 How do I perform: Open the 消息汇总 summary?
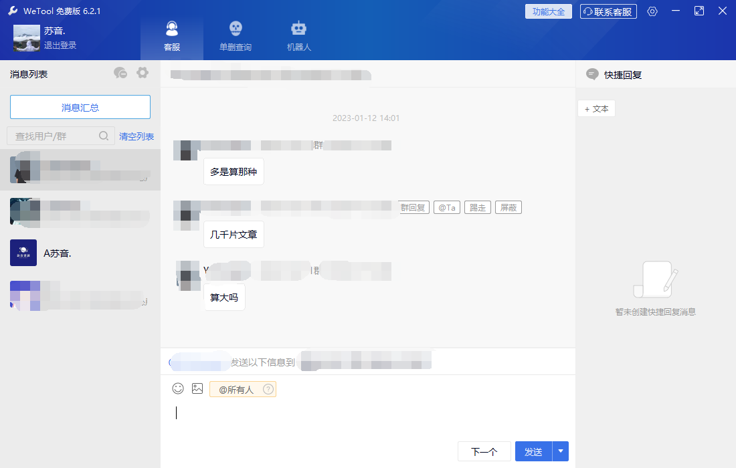tap(80, 107)
